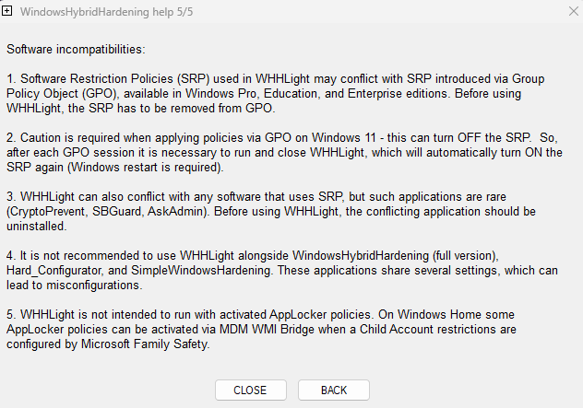583x408 pixels.
Task: Click the word "CryptoPrevent" in item 3
Action: click(x=49, y=210)
